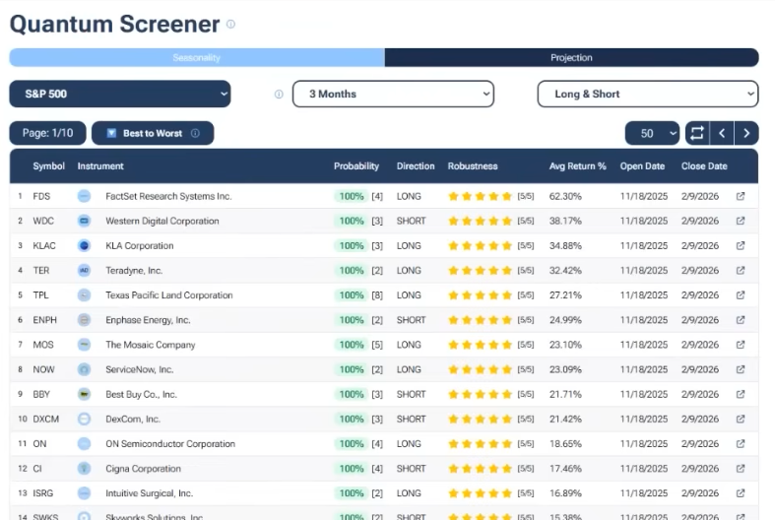
Task: Open FactSet Research Systems external link icon
Action: (x=741, y=196)
